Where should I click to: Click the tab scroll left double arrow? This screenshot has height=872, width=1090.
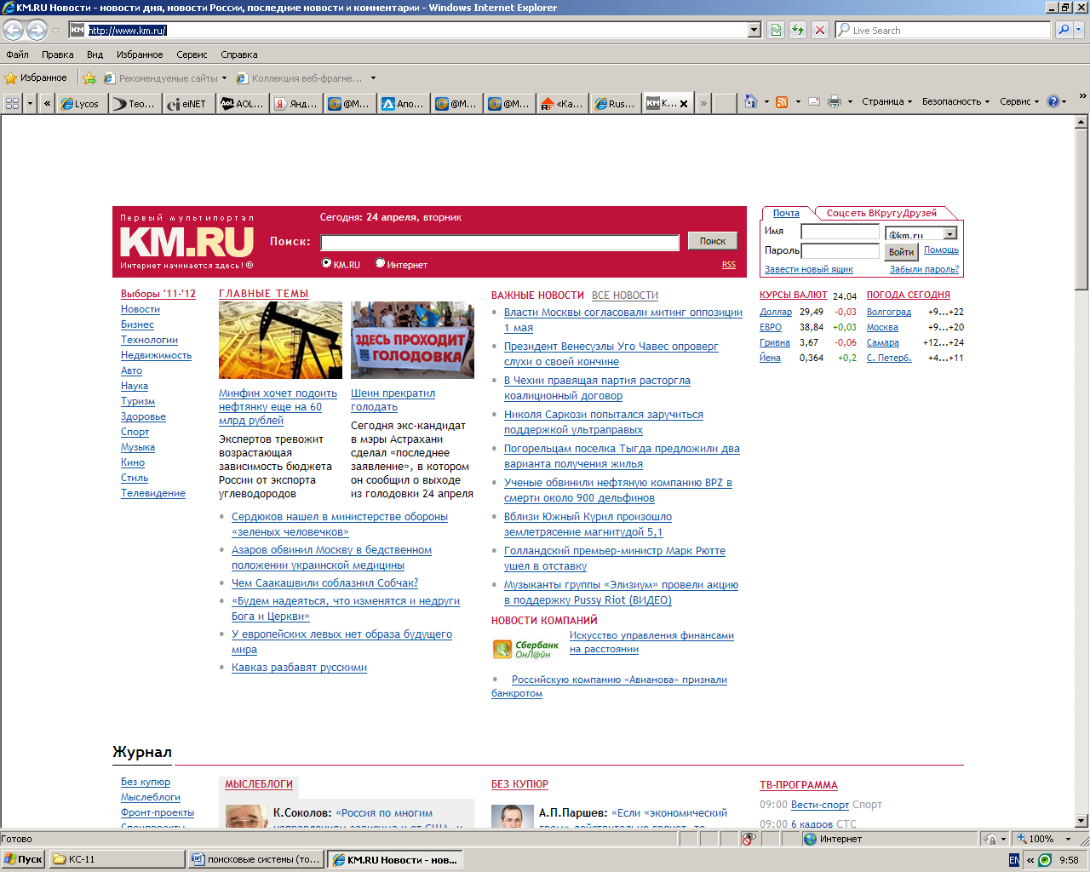pyautogui.click(x=47, y=103)
